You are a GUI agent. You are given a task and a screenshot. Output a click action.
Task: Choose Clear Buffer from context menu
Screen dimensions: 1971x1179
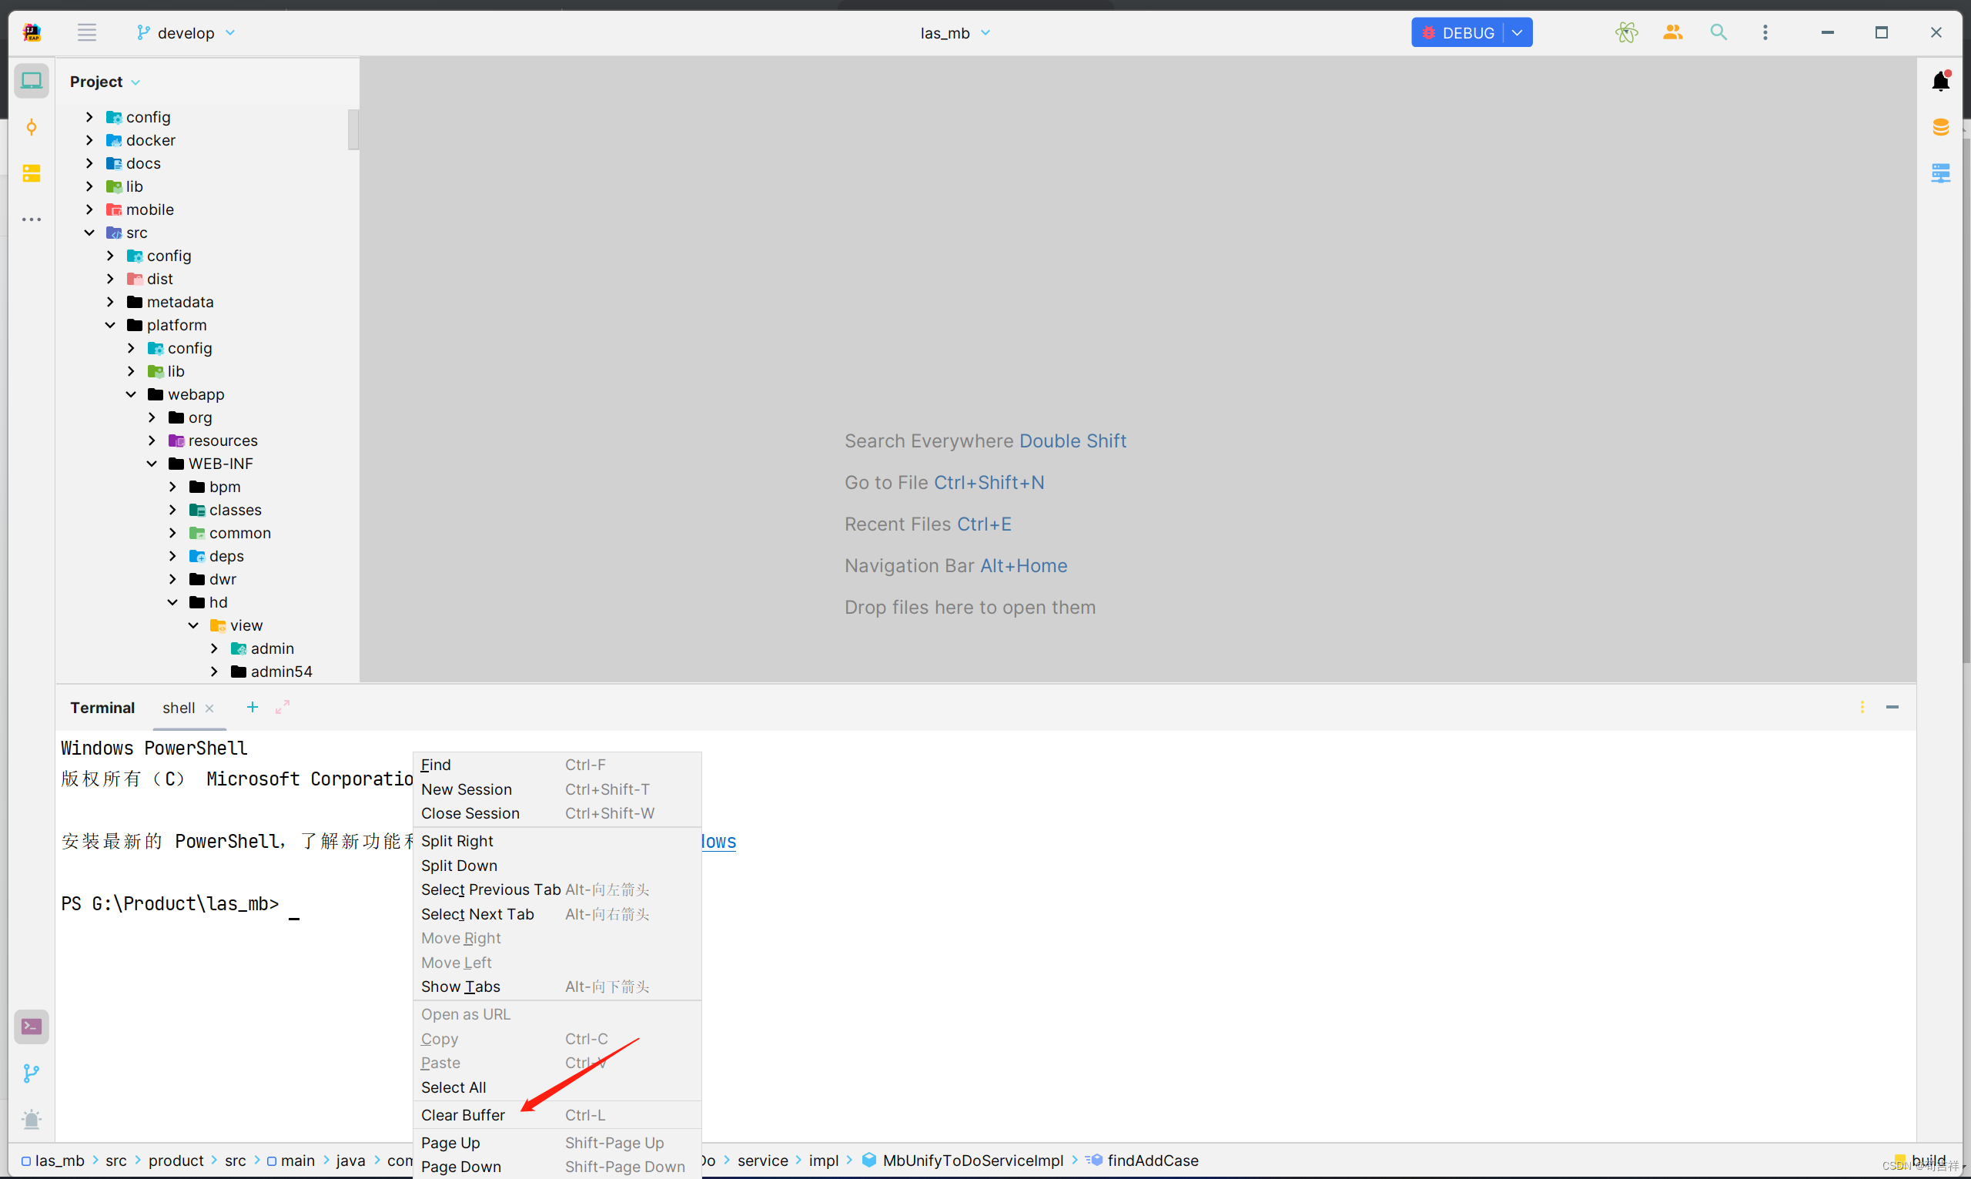click(x=463, y=1114)
